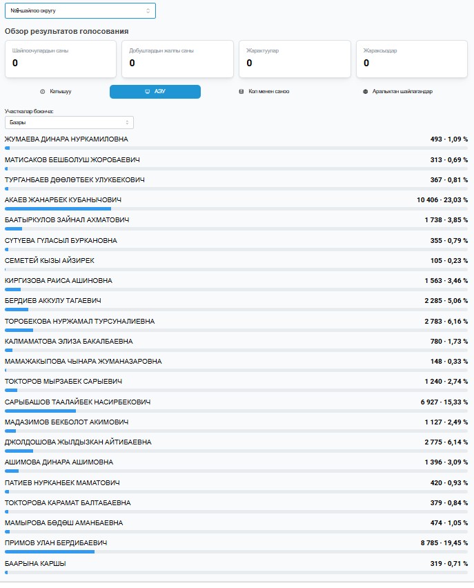
Task: Click the stack icon beside 'Кол менен саноо'
Action: coord(241,92)
